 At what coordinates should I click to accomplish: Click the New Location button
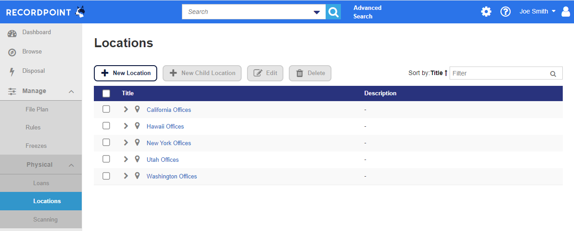pyautogui.click(x=125, y=73)
